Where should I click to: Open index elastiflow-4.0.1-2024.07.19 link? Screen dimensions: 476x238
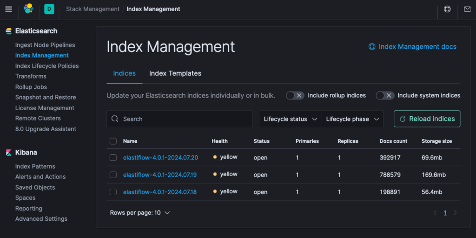tap(160, 175)
